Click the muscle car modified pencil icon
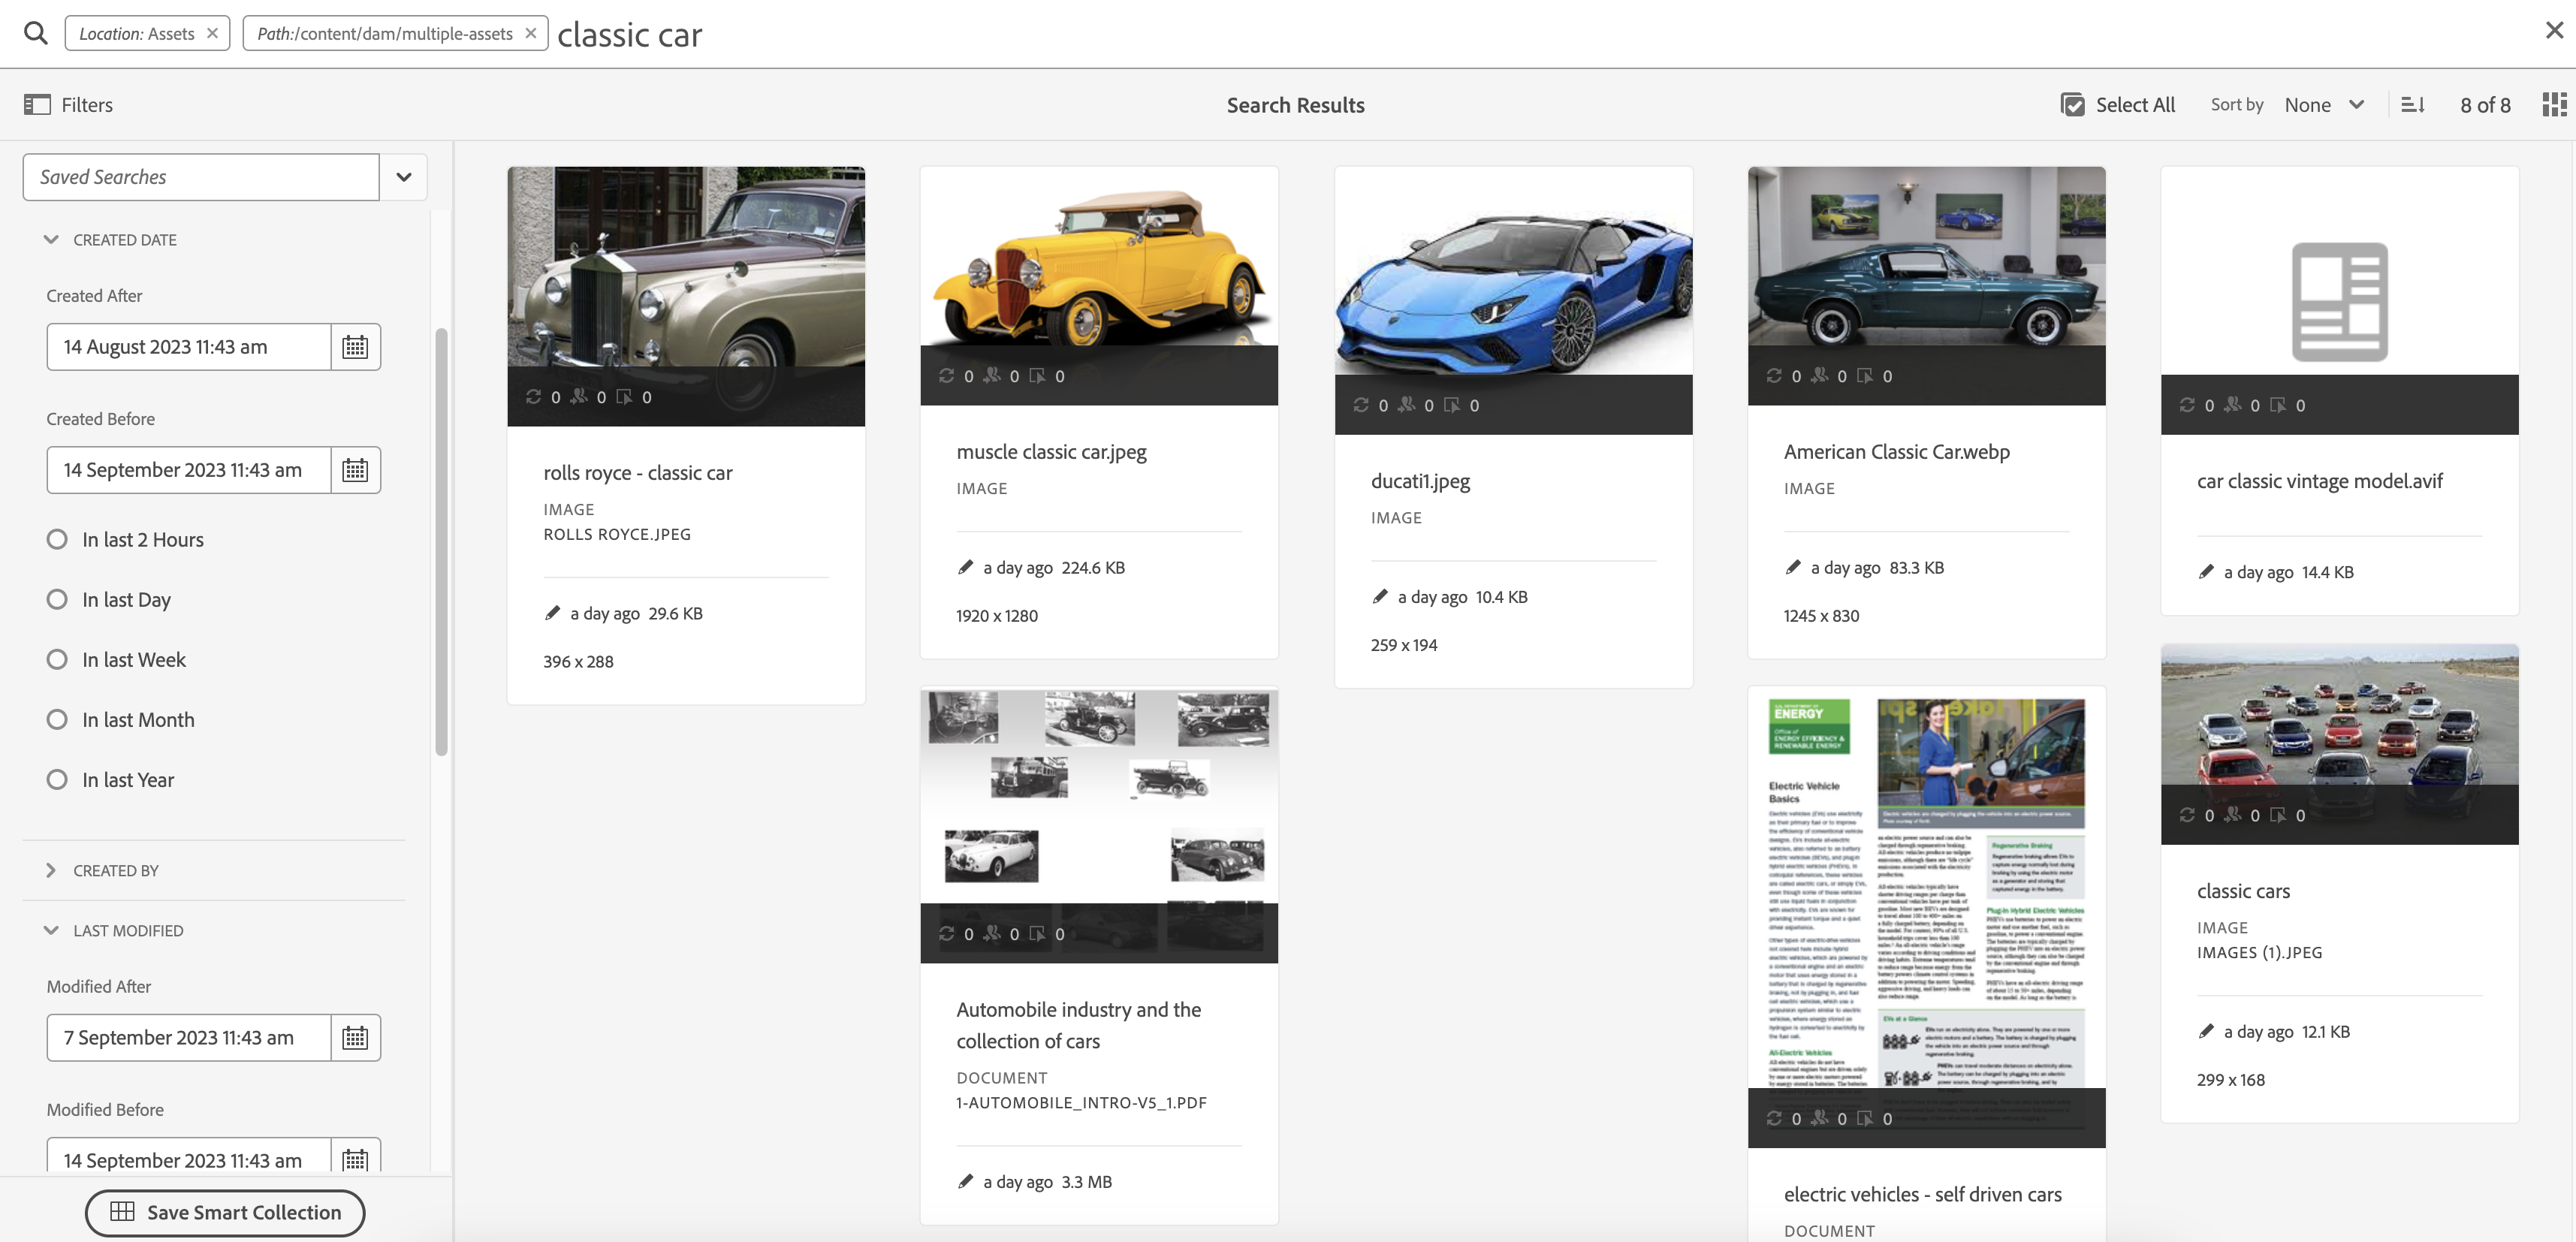 [965, 567]
